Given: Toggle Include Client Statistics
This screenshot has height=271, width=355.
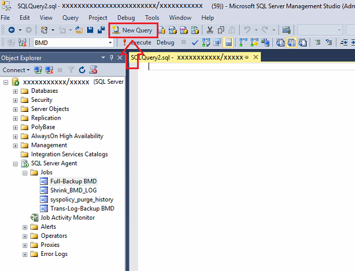Looking at the screenshot, I should [x=265, y=43].
